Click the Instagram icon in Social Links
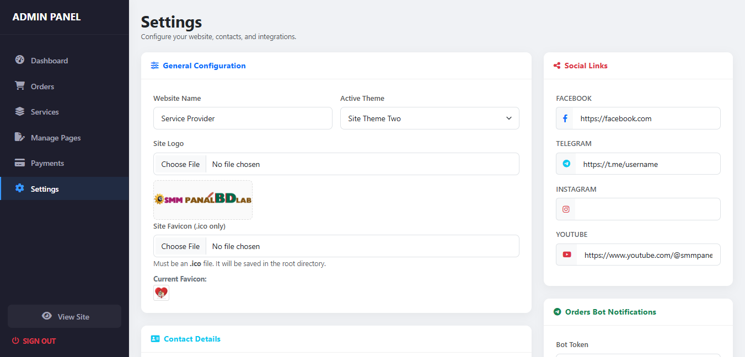 (566, 209)
